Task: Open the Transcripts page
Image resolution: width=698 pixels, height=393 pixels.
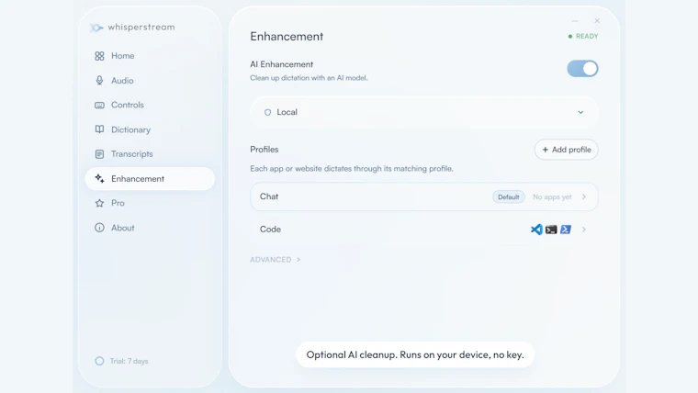Action: coord(150,154)
